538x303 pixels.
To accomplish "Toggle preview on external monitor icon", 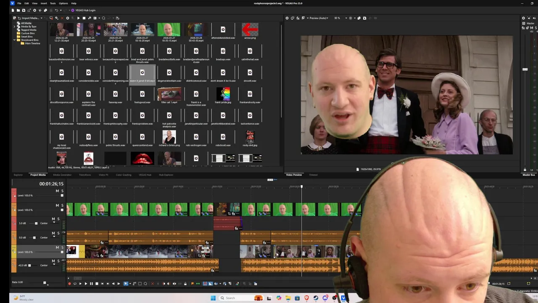I will pyautogui.click(x=292, y=18).
